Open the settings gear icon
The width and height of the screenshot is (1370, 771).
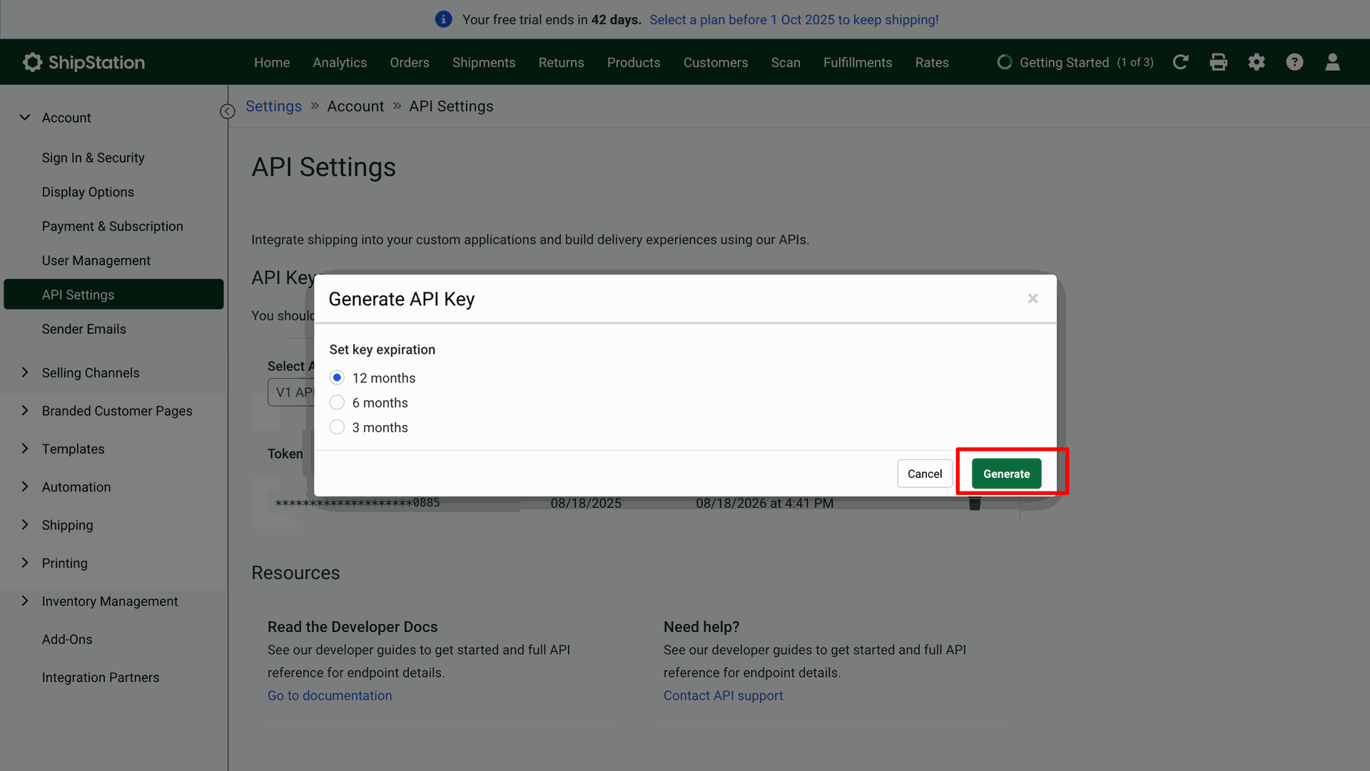click(1257, 62)
